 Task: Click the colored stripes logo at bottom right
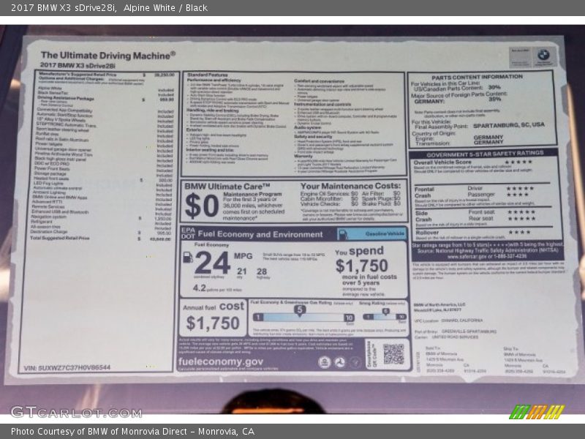[537, 411]
